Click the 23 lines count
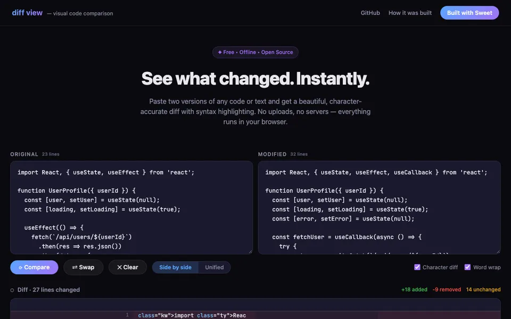Image resolution: width=511 pixels, height=319 pixels. click(51, 154)
